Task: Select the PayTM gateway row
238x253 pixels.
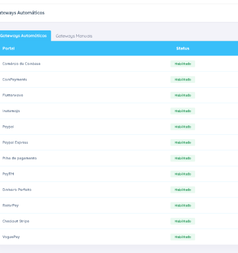Action: [x=119, y=174]
